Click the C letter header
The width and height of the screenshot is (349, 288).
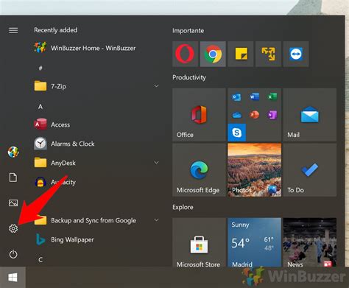[x=40, y=259]
